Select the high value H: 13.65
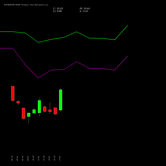 pos(85,9)
